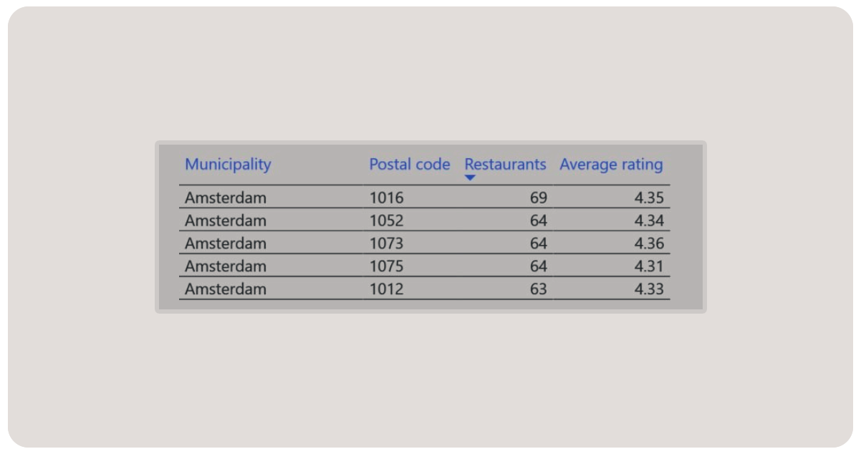This screenshot has height=454, width=861.
Task: Select postal code 1012 cell
Action: (x=387, y=289)
